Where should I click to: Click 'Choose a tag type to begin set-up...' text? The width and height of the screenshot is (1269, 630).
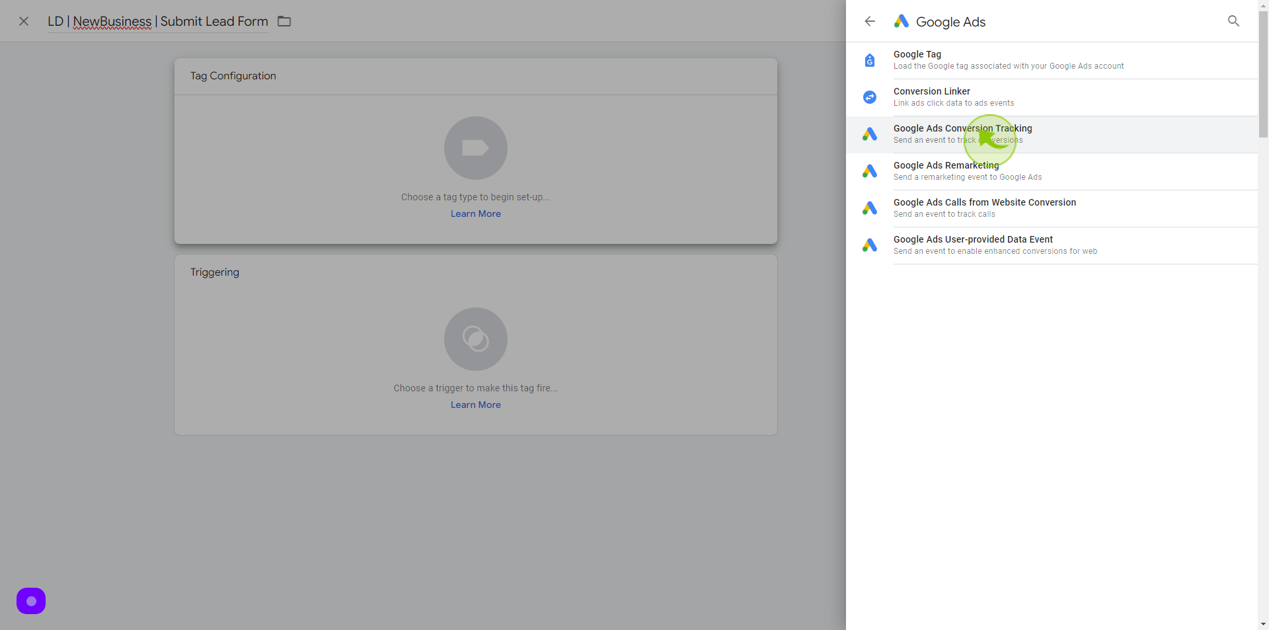pos(476,197)
